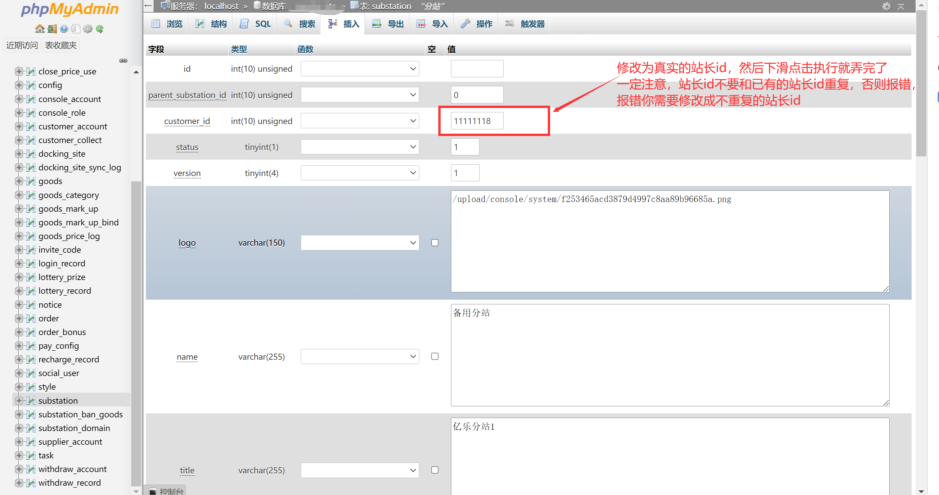The width and height of the screenshot is (939, 495).
Task: Click the navigation panel vertical scrollbar
Action: pyautogui.click(x=136, y=328)
